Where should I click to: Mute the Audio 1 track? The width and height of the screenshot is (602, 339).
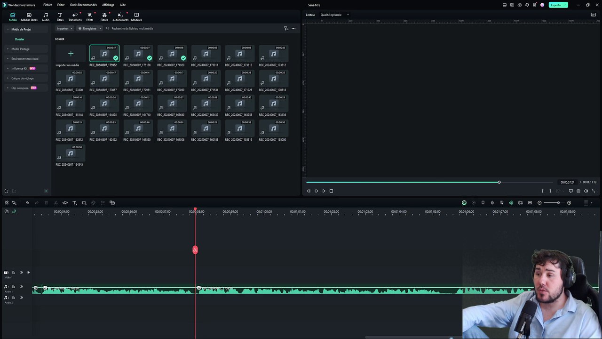pyautogui.click(x=21, y=286)
